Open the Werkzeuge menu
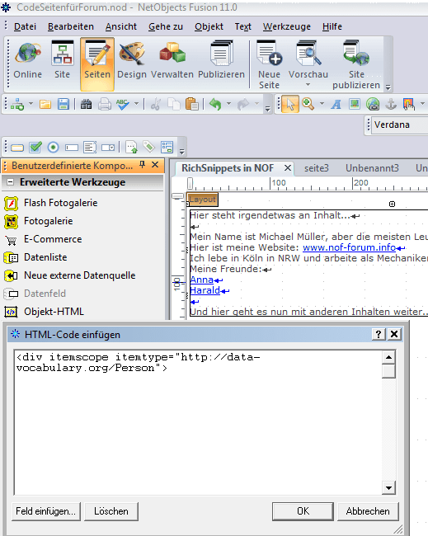 point(286,26)
